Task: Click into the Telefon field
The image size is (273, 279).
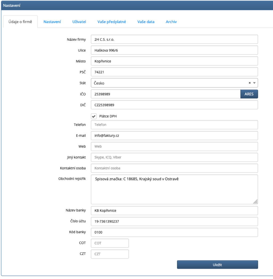Action: [x=174, y=125]
